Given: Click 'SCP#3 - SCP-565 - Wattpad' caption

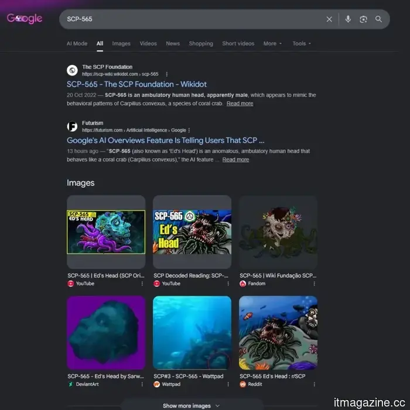Looking at the screenshot, I should [x=189, y=376].
